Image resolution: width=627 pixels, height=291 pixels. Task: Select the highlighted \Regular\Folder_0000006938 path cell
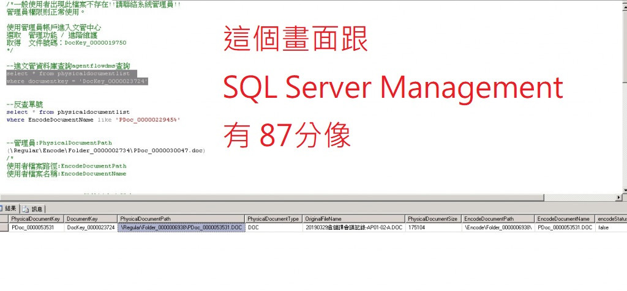coord(181,227)
